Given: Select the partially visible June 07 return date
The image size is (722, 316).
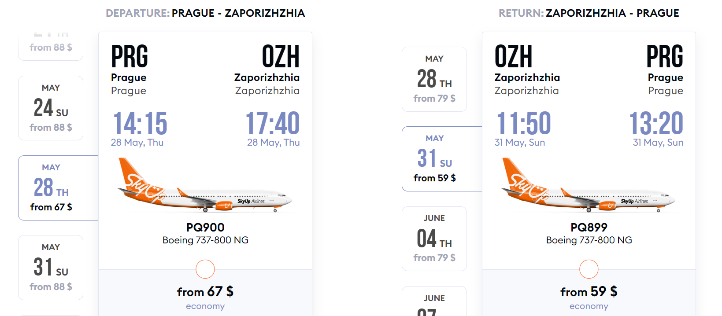Looking at the screenshot, I should point(434,303).
